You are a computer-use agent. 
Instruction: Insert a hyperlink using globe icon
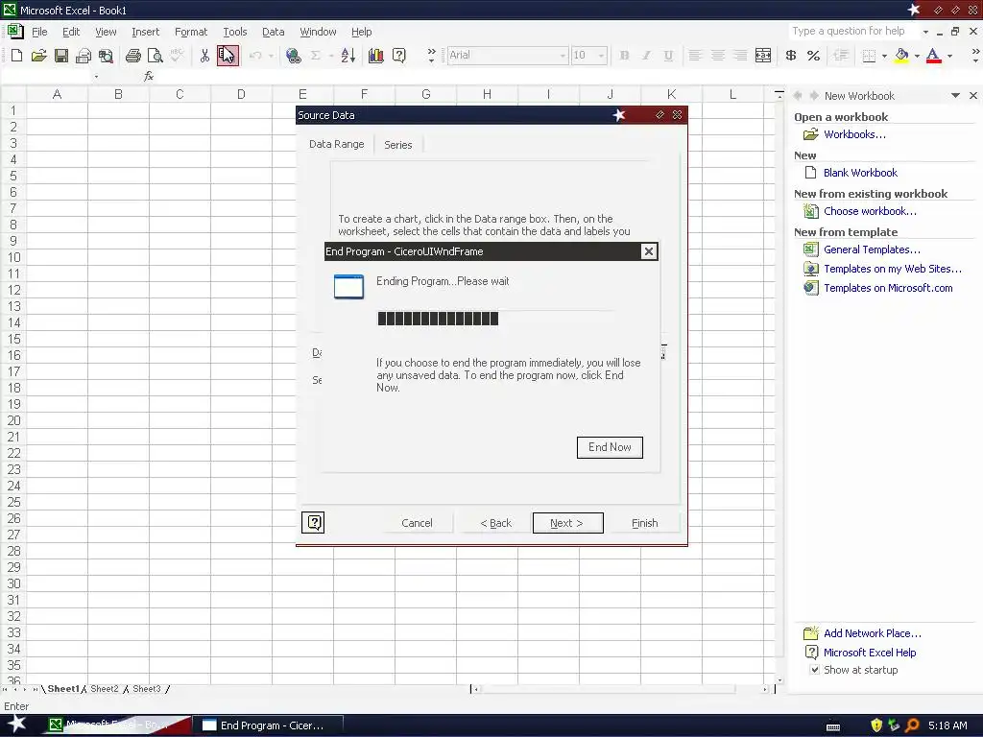point(293,55)
